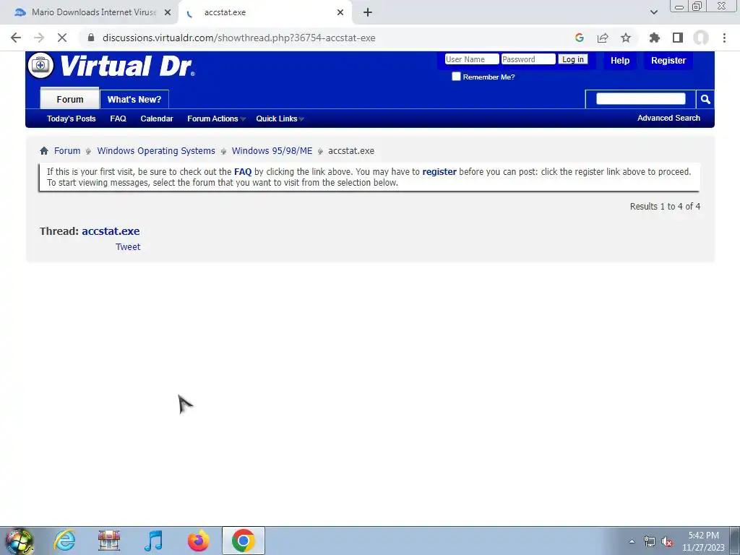The height and width of the screenshot is (555, 740).
Task: Open the Windows Start button
Action: [x=20, y=541]
